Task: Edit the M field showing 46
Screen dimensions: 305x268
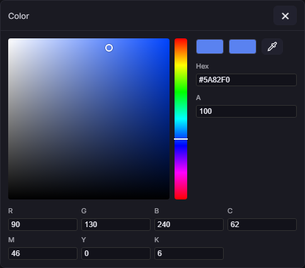Action: click(43, 254)
